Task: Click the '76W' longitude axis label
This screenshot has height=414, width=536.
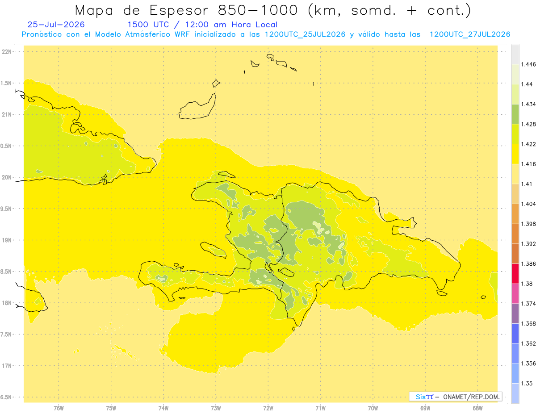Action: coord(59,408)
